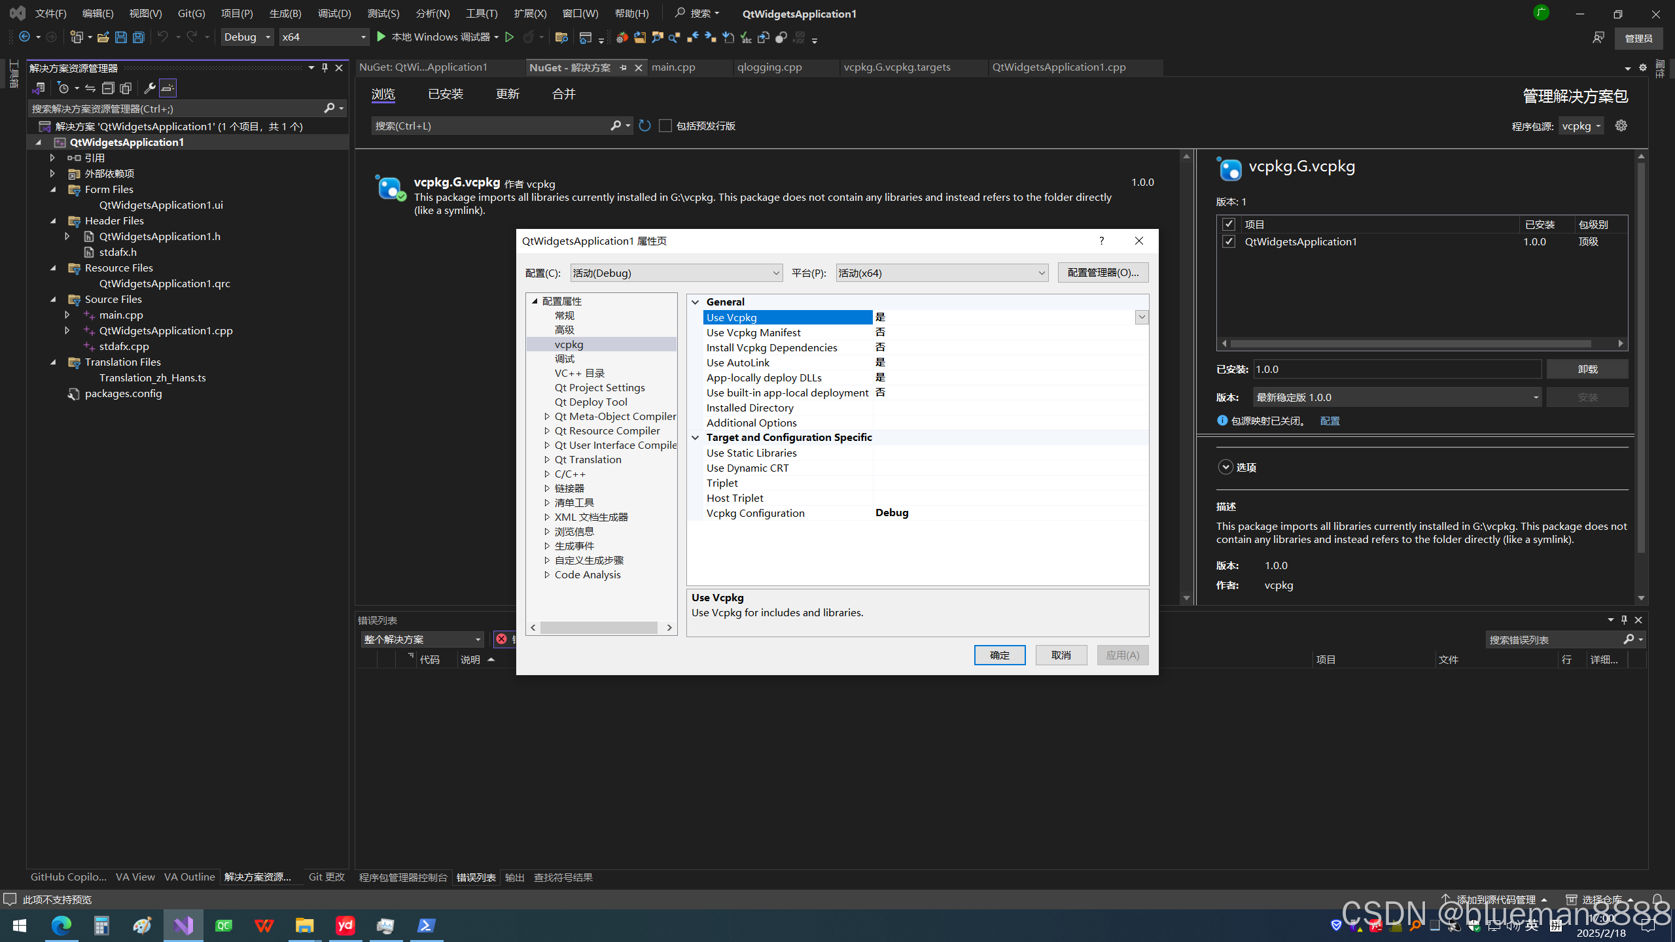
Task: Pin the Solution Explorer panel
Action: click(x=325, y=68)
